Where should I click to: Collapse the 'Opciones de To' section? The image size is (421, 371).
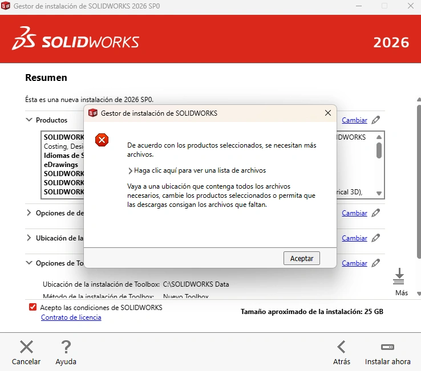(29, 263)
